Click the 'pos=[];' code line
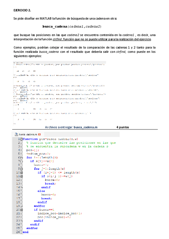Image resolution: width=169 pixels, height=239 pixels. point(33,150)
